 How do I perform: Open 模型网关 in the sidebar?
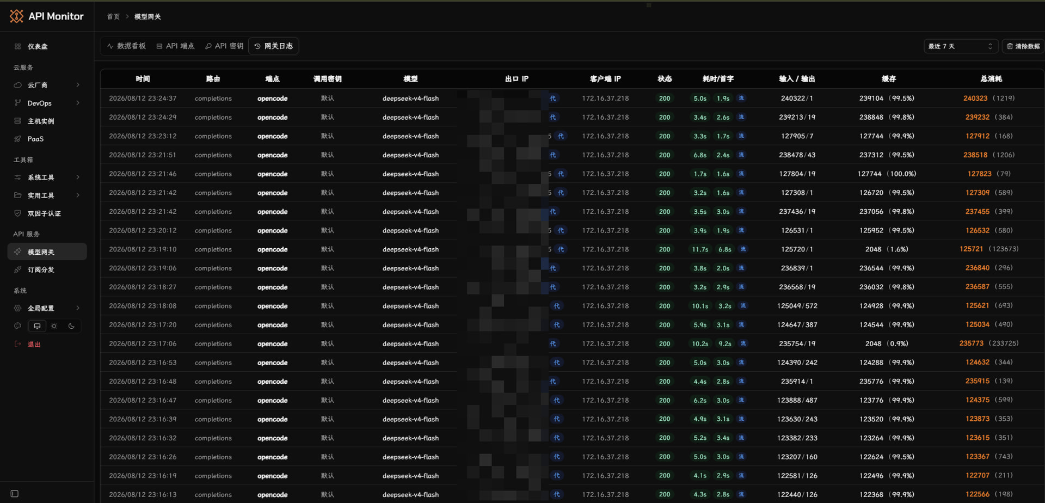[x=47, y=252]
